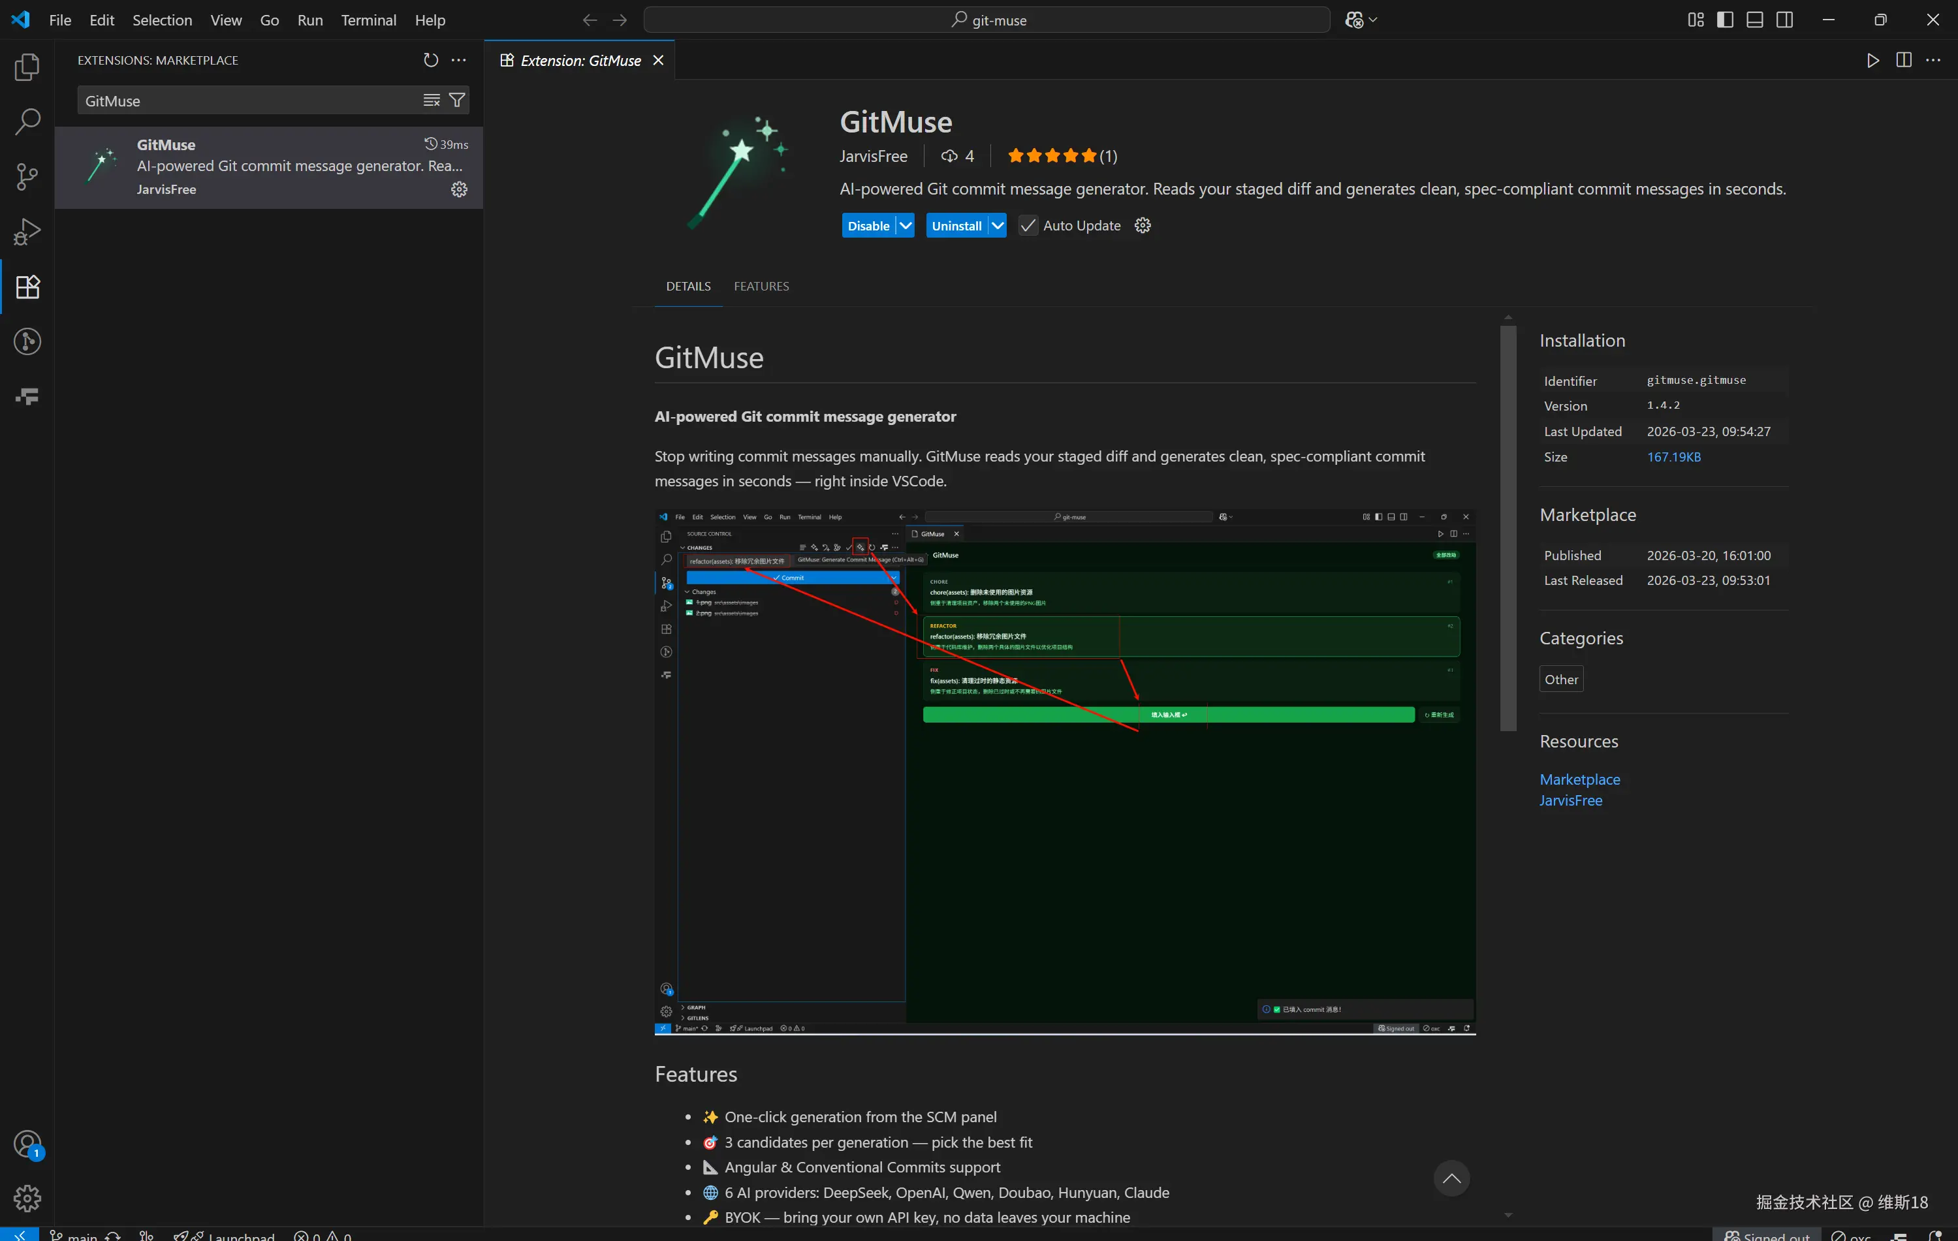Expand the Uninstall button dropdown arrow
1958x1241 pixels.
tap(997, 226)
